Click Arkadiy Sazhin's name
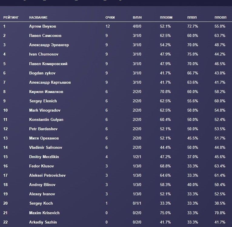This screenshot has width=232, height=227. [43, 222]
